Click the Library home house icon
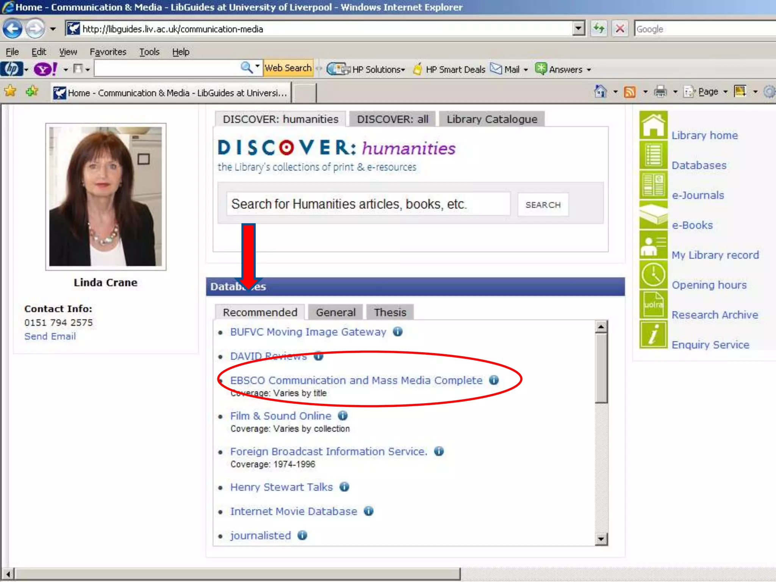The height and width of the screenshot is (582, 776). click(x=653, y=125)
